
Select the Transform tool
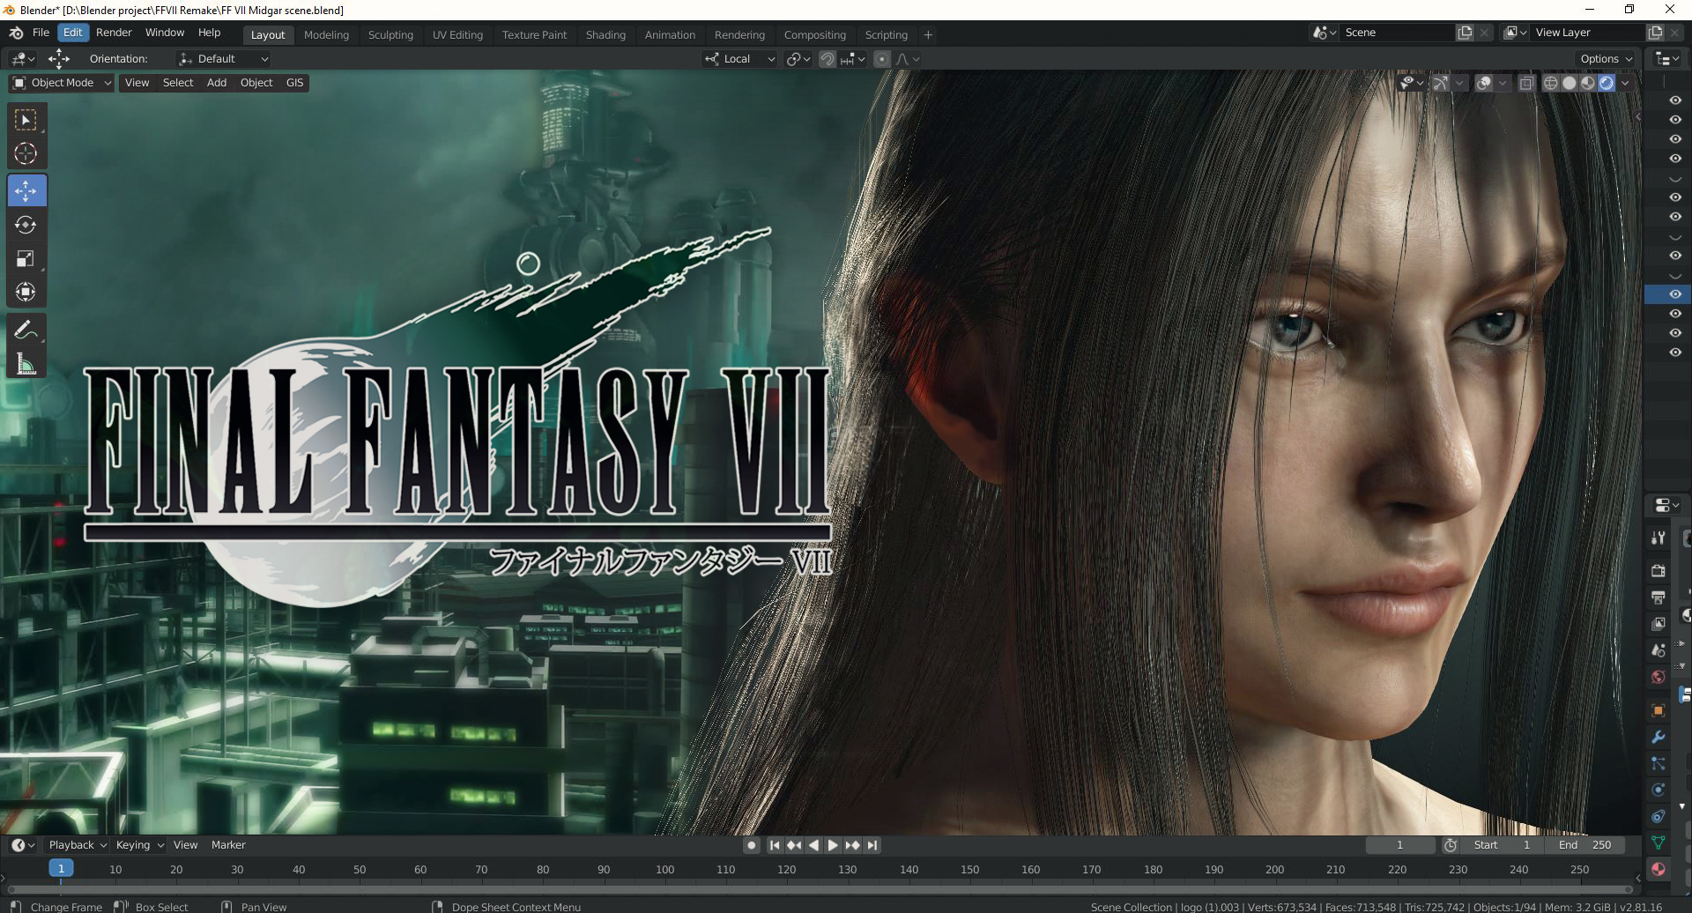(26, 292)
